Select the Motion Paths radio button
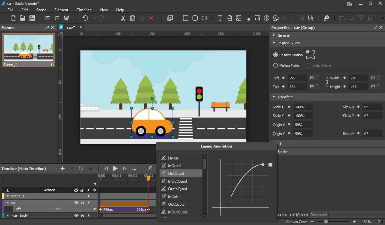This screenshot has width=385, height=225. [x=275, y=65]
